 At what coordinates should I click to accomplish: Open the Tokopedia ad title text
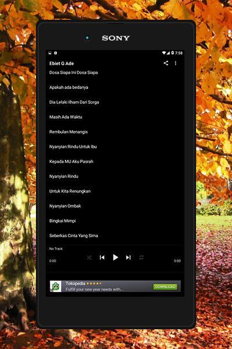75,284
